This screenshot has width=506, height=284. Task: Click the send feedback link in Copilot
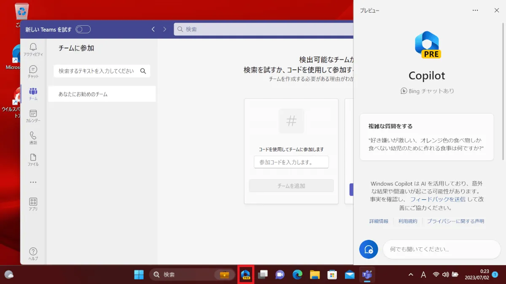(x=438, y=199)
